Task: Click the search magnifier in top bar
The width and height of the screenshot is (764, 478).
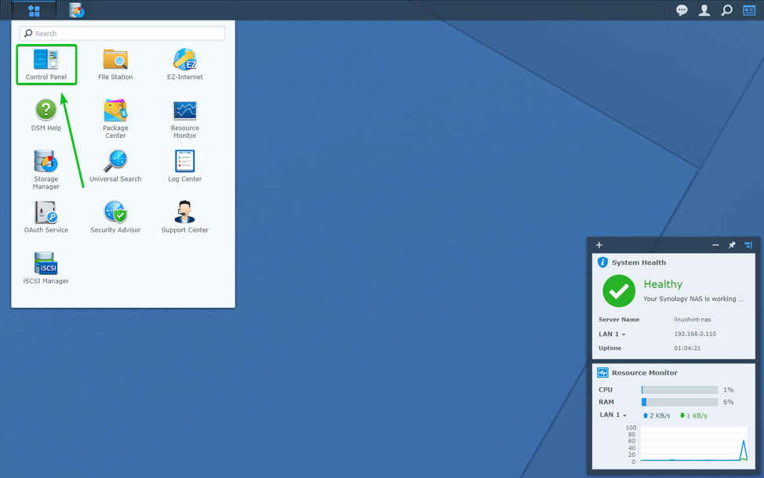Action: tap(726, 10)
